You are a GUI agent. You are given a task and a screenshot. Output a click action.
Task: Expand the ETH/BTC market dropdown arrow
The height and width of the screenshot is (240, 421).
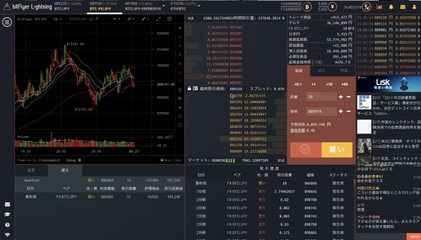(x=199, y=5)
